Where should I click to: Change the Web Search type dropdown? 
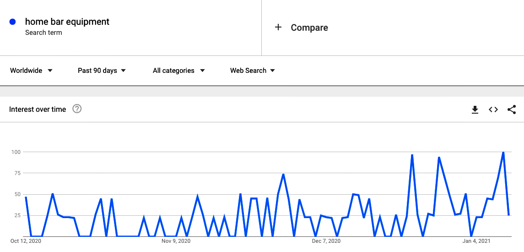[x=253, y=71]
